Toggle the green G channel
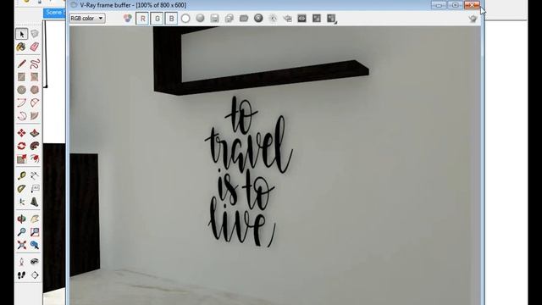The width and height of the screenshot is (542, 305). click(x=157, y=19)
